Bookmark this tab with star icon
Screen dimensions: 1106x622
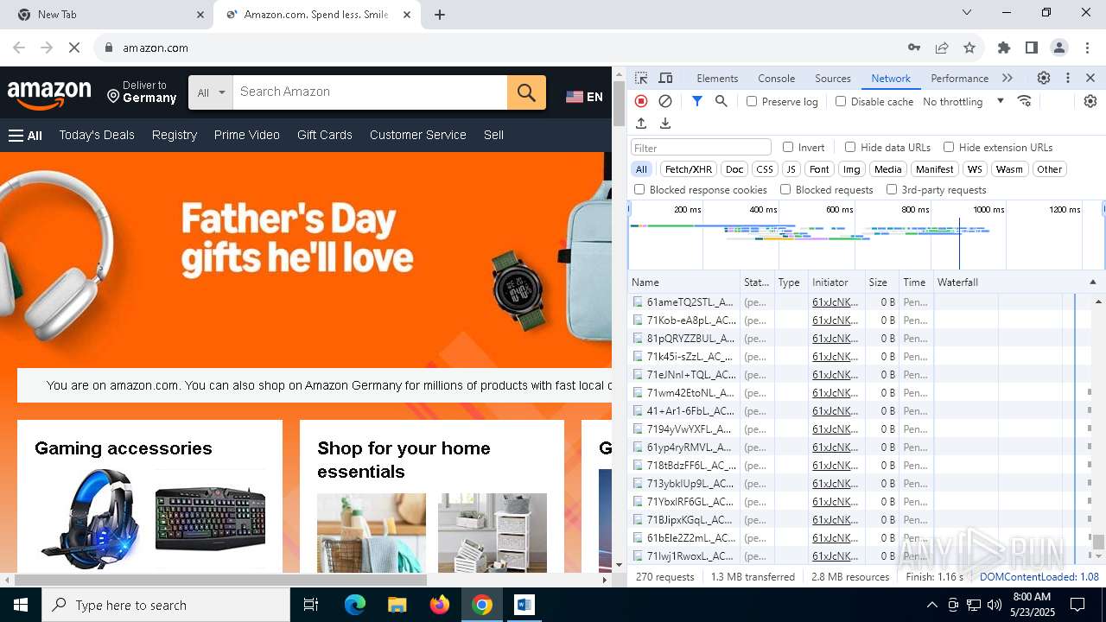[x=969, y=48]
